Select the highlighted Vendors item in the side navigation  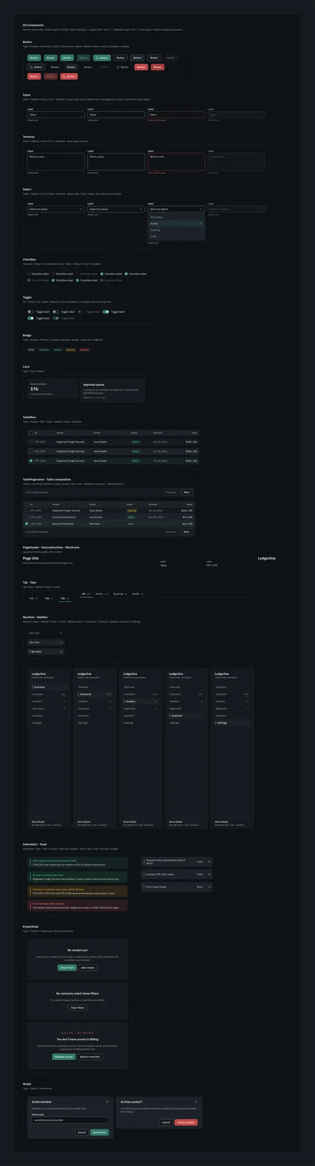tap(141, 702)
